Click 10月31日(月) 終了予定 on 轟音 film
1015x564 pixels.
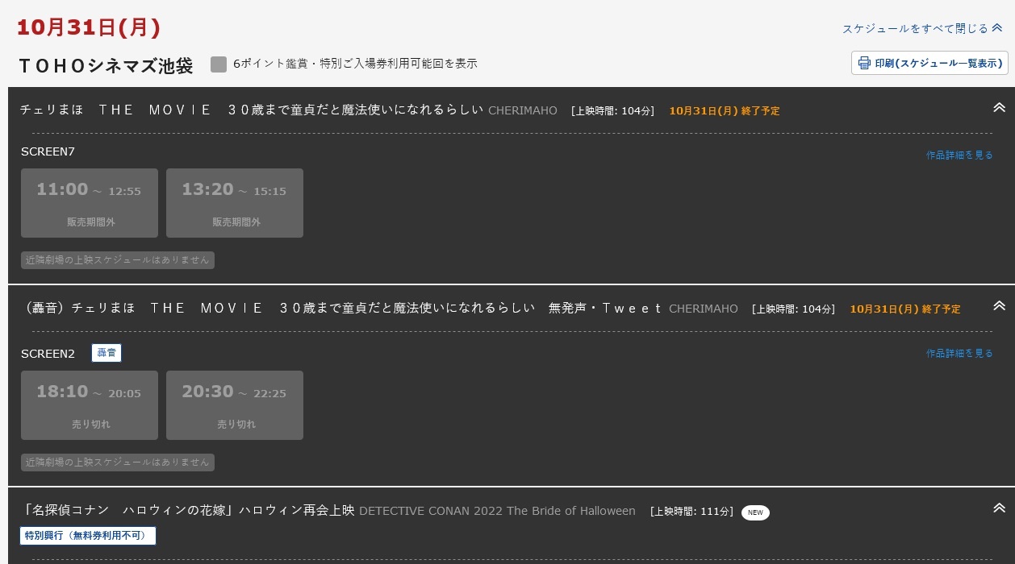[x=905, y=309]
